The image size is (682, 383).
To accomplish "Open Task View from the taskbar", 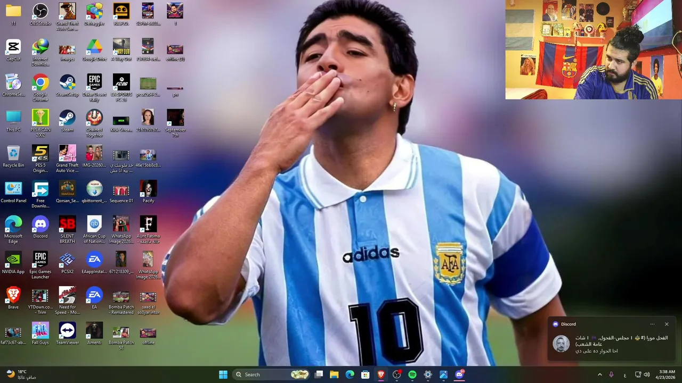I will [319, 374].
